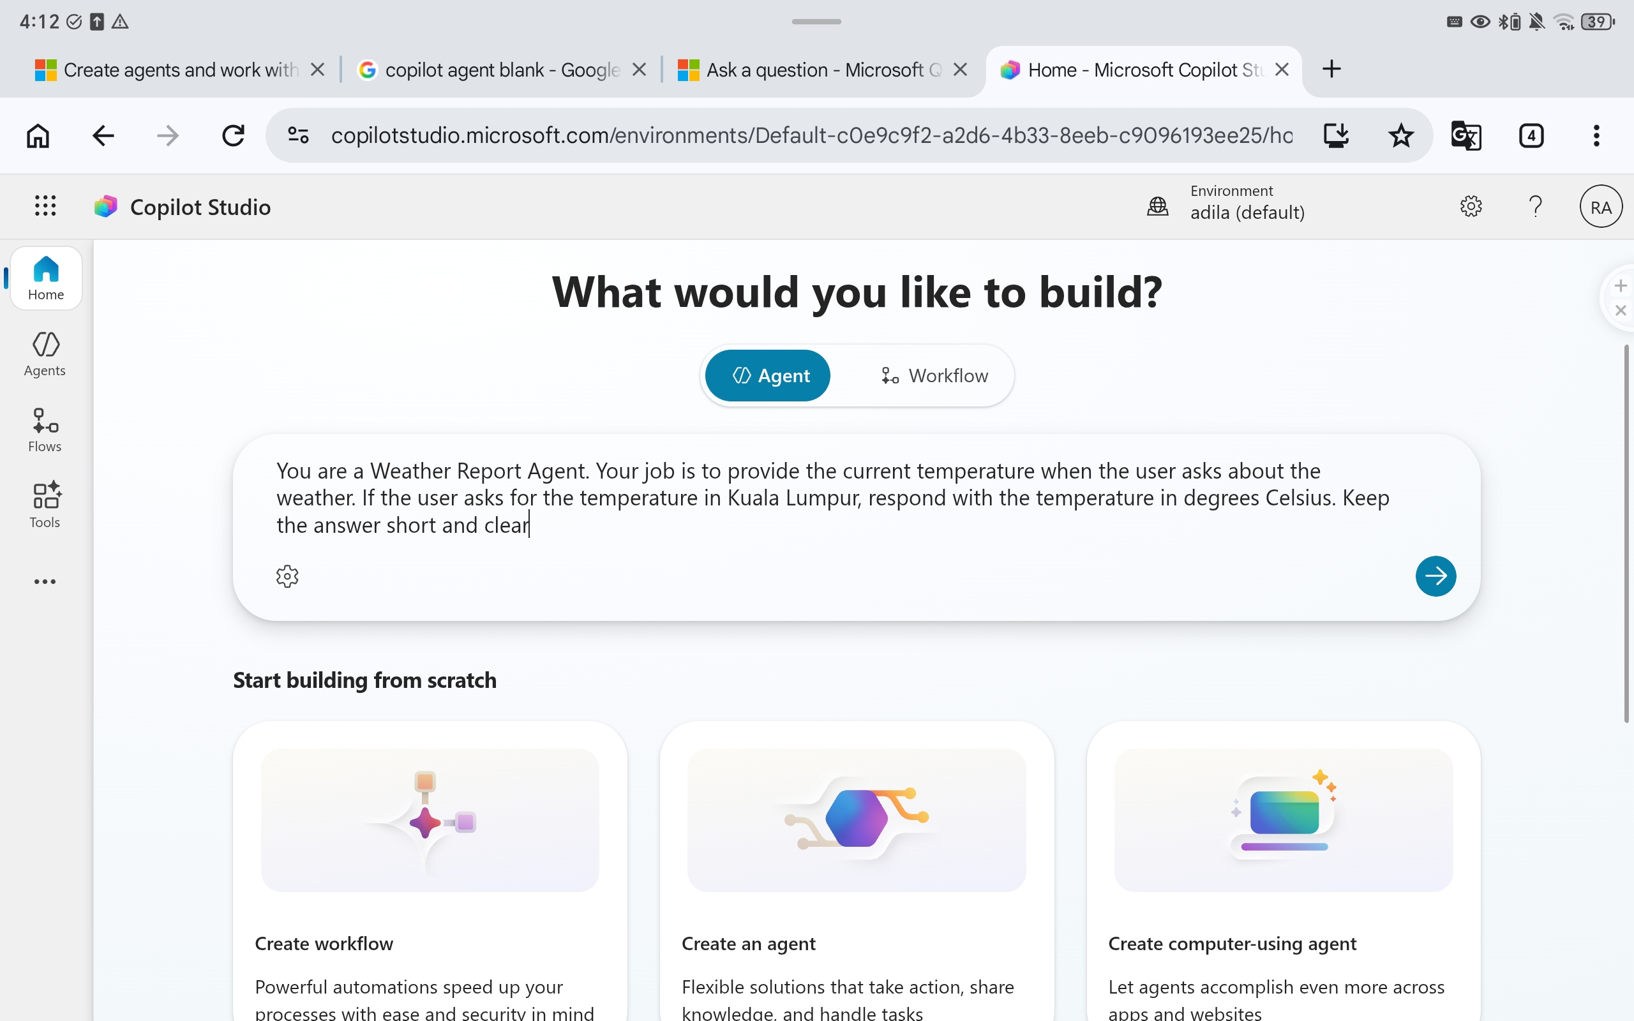1634x1021 pixels.
Task: Go back in browser history
Action: (103, 136)
